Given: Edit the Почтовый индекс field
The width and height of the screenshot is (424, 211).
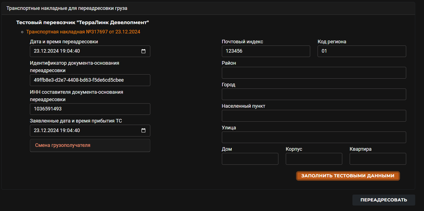Looking at the screenshot, I should click(x=266, y=51).
